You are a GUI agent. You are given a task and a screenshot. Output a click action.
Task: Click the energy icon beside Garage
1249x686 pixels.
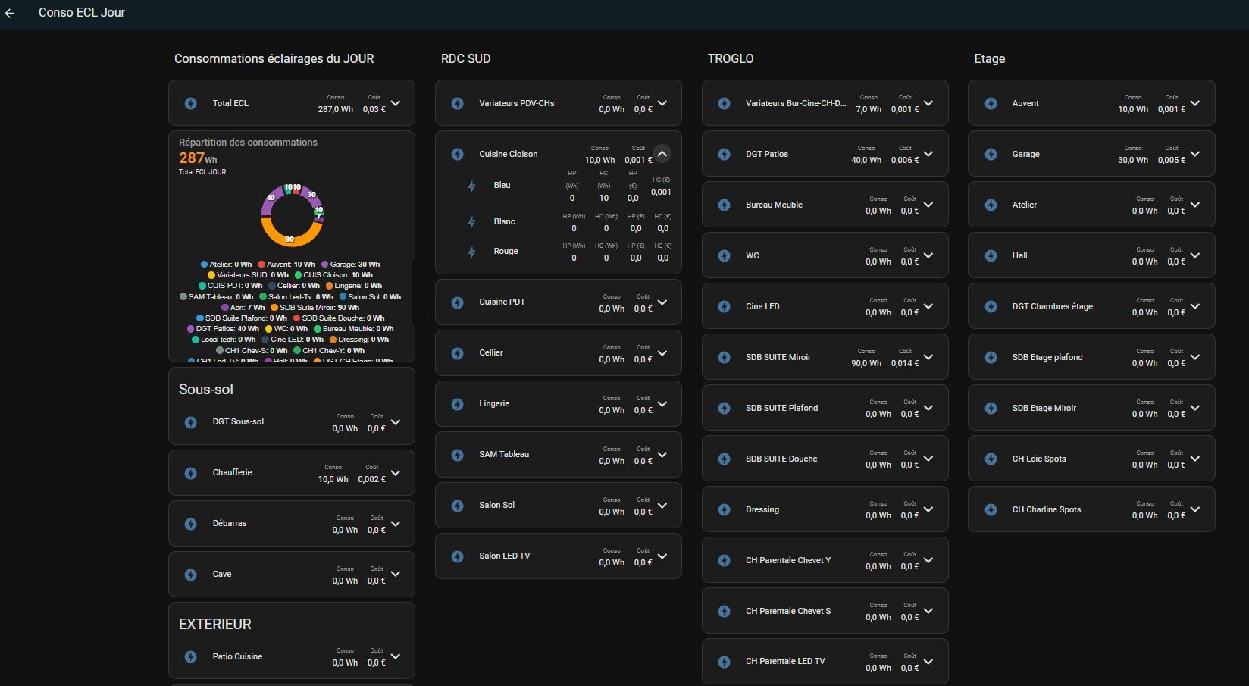point(991,154)
